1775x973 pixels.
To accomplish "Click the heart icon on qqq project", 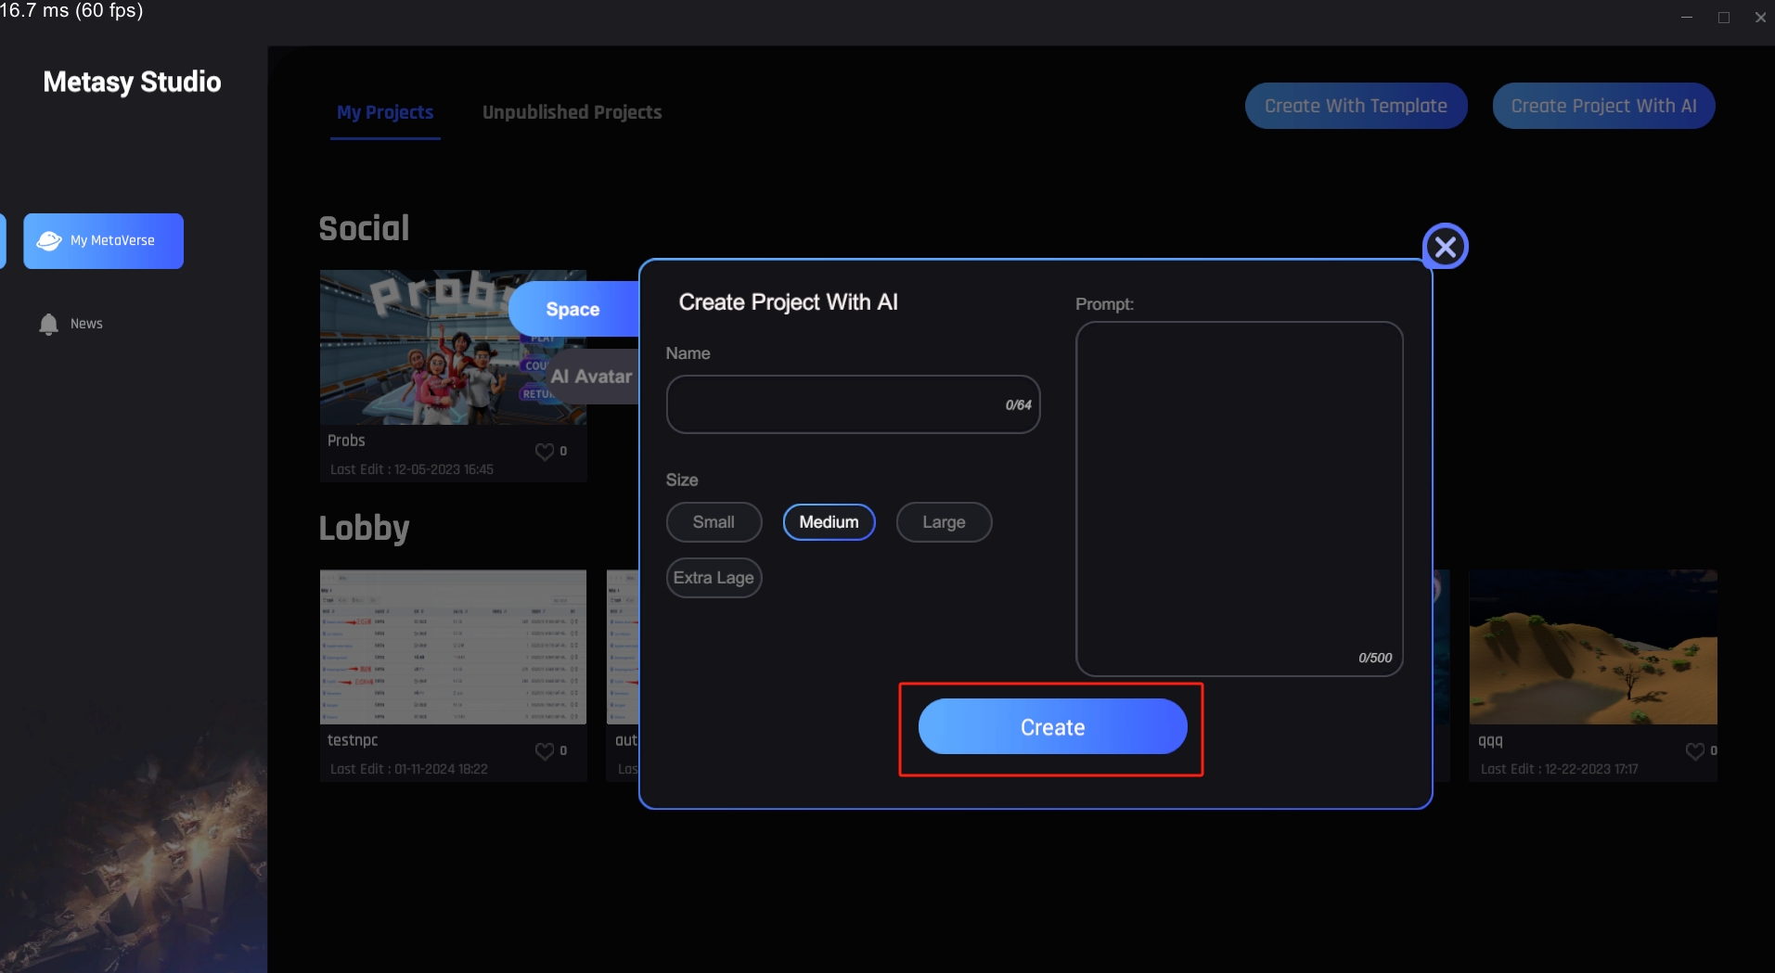I will tap(1694, 751).
